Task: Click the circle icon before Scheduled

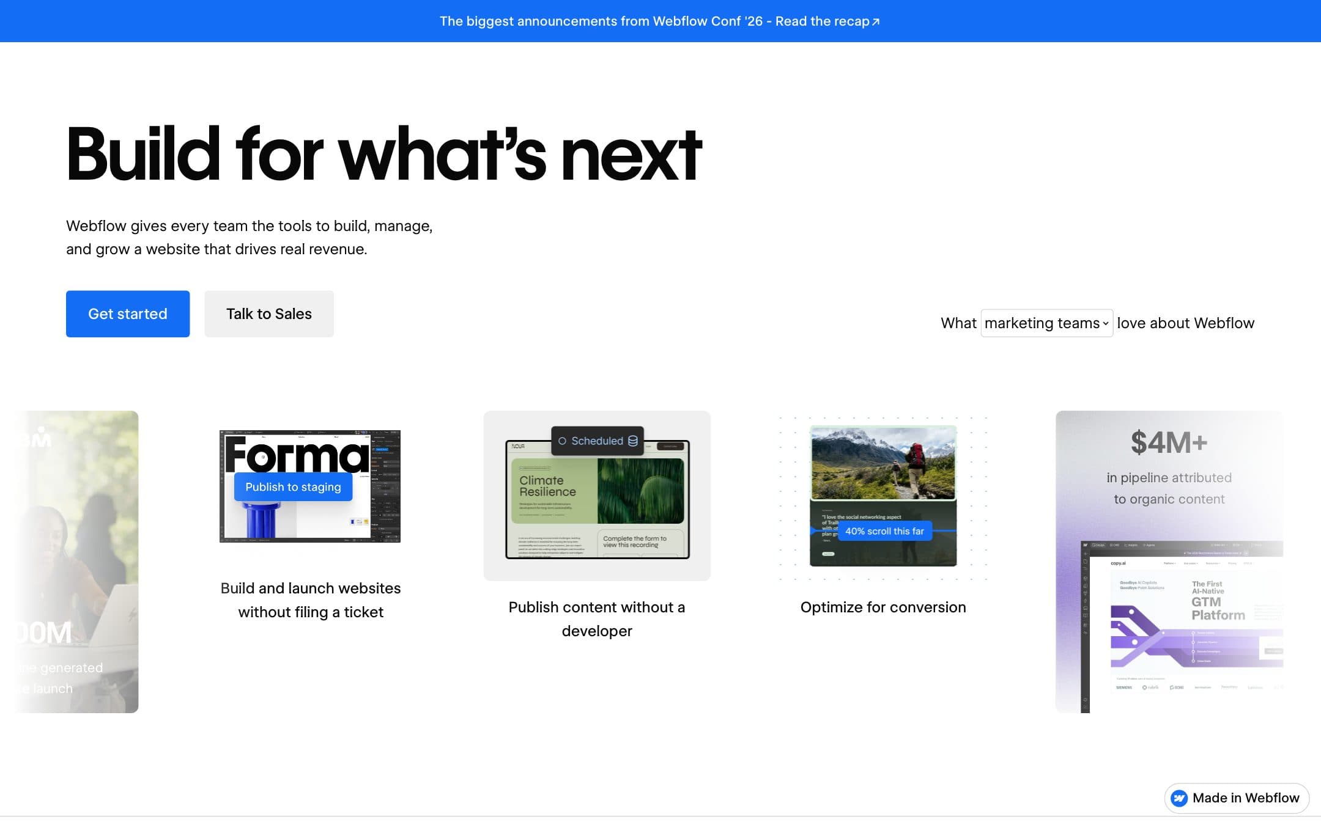Action: [x=562, y=441]
